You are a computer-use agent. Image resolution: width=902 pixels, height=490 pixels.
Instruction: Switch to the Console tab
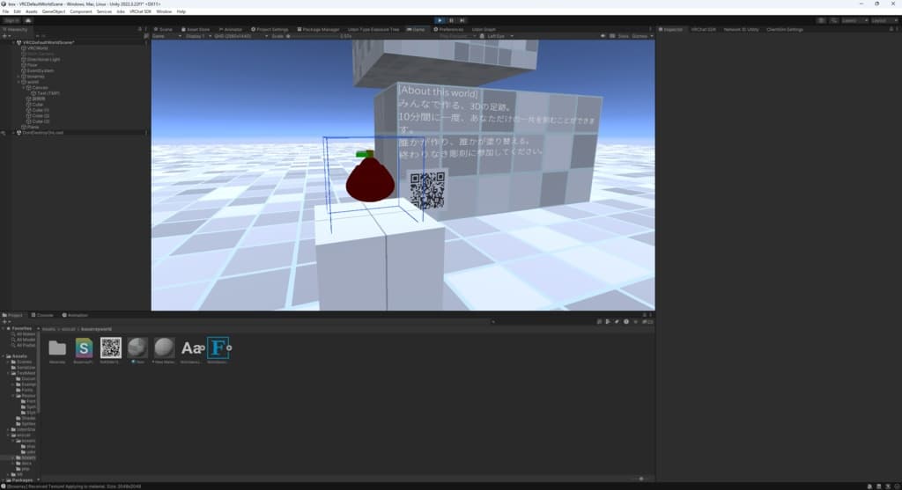click(x=42, y=315)
